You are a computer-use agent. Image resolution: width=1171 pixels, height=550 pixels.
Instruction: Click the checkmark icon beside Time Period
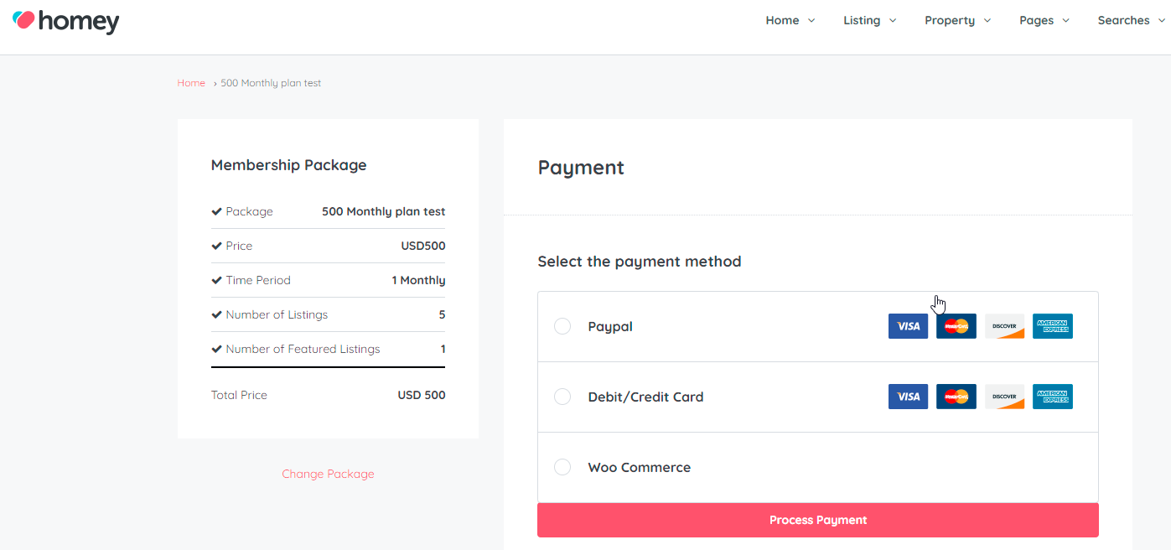pyautogui.click(x=216, y=280)
